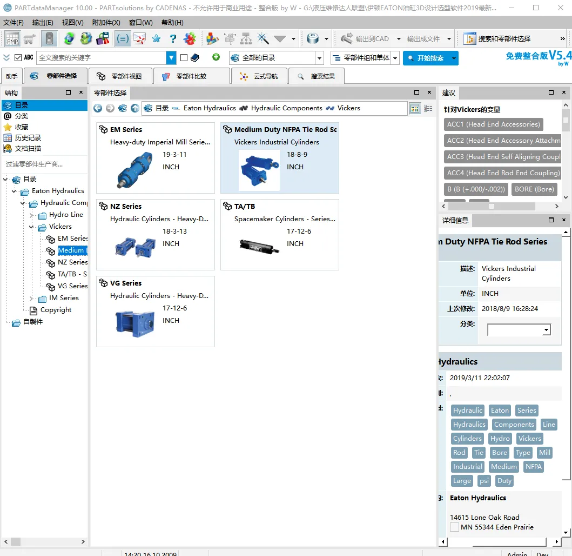Toggle the ABC full-text search checkbox
The height and width of the screenshot is (556, 572).
click(x=18, y=58)
